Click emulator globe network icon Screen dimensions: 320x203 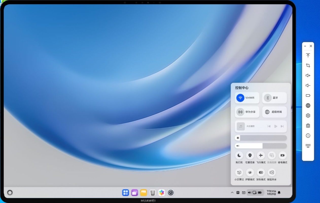pyautogui.click(x=308, y=105)
